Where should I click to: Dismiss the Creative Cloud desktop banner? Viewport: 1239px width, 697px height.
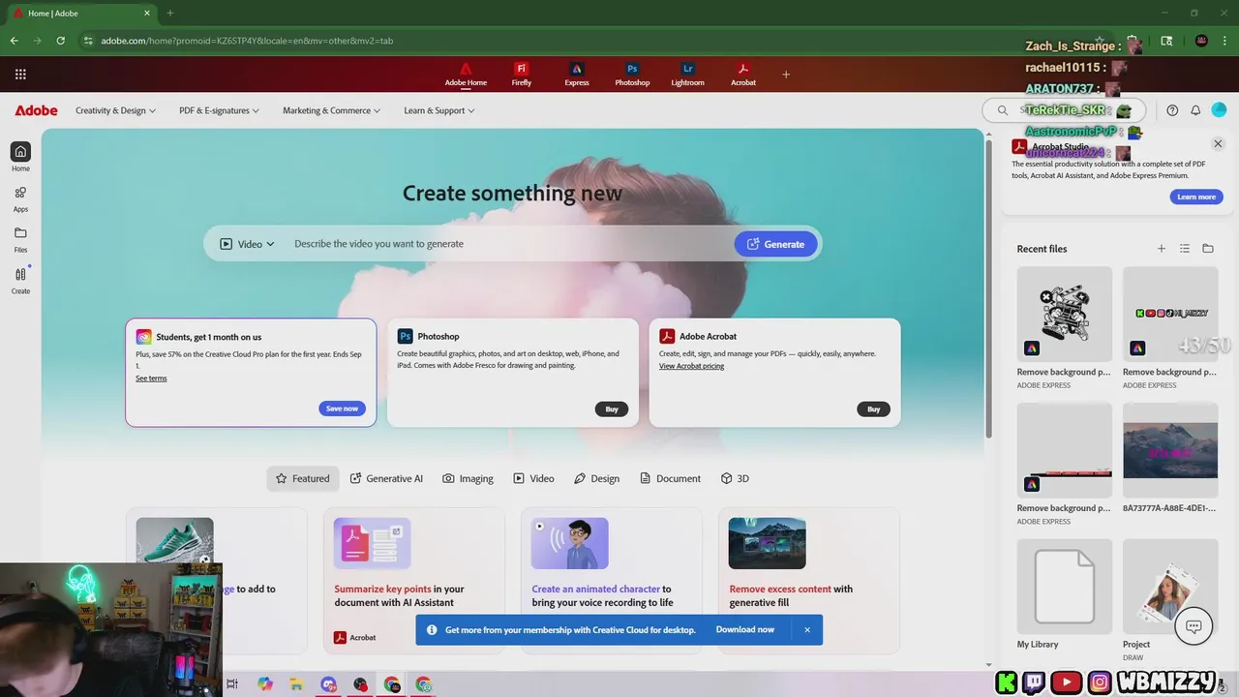[x=807, y=629]
